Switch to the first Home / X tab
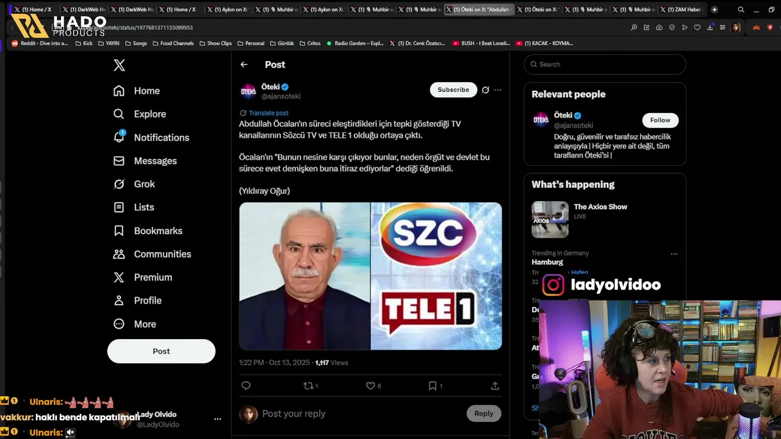Screen dimensions: 781x439 35,10
